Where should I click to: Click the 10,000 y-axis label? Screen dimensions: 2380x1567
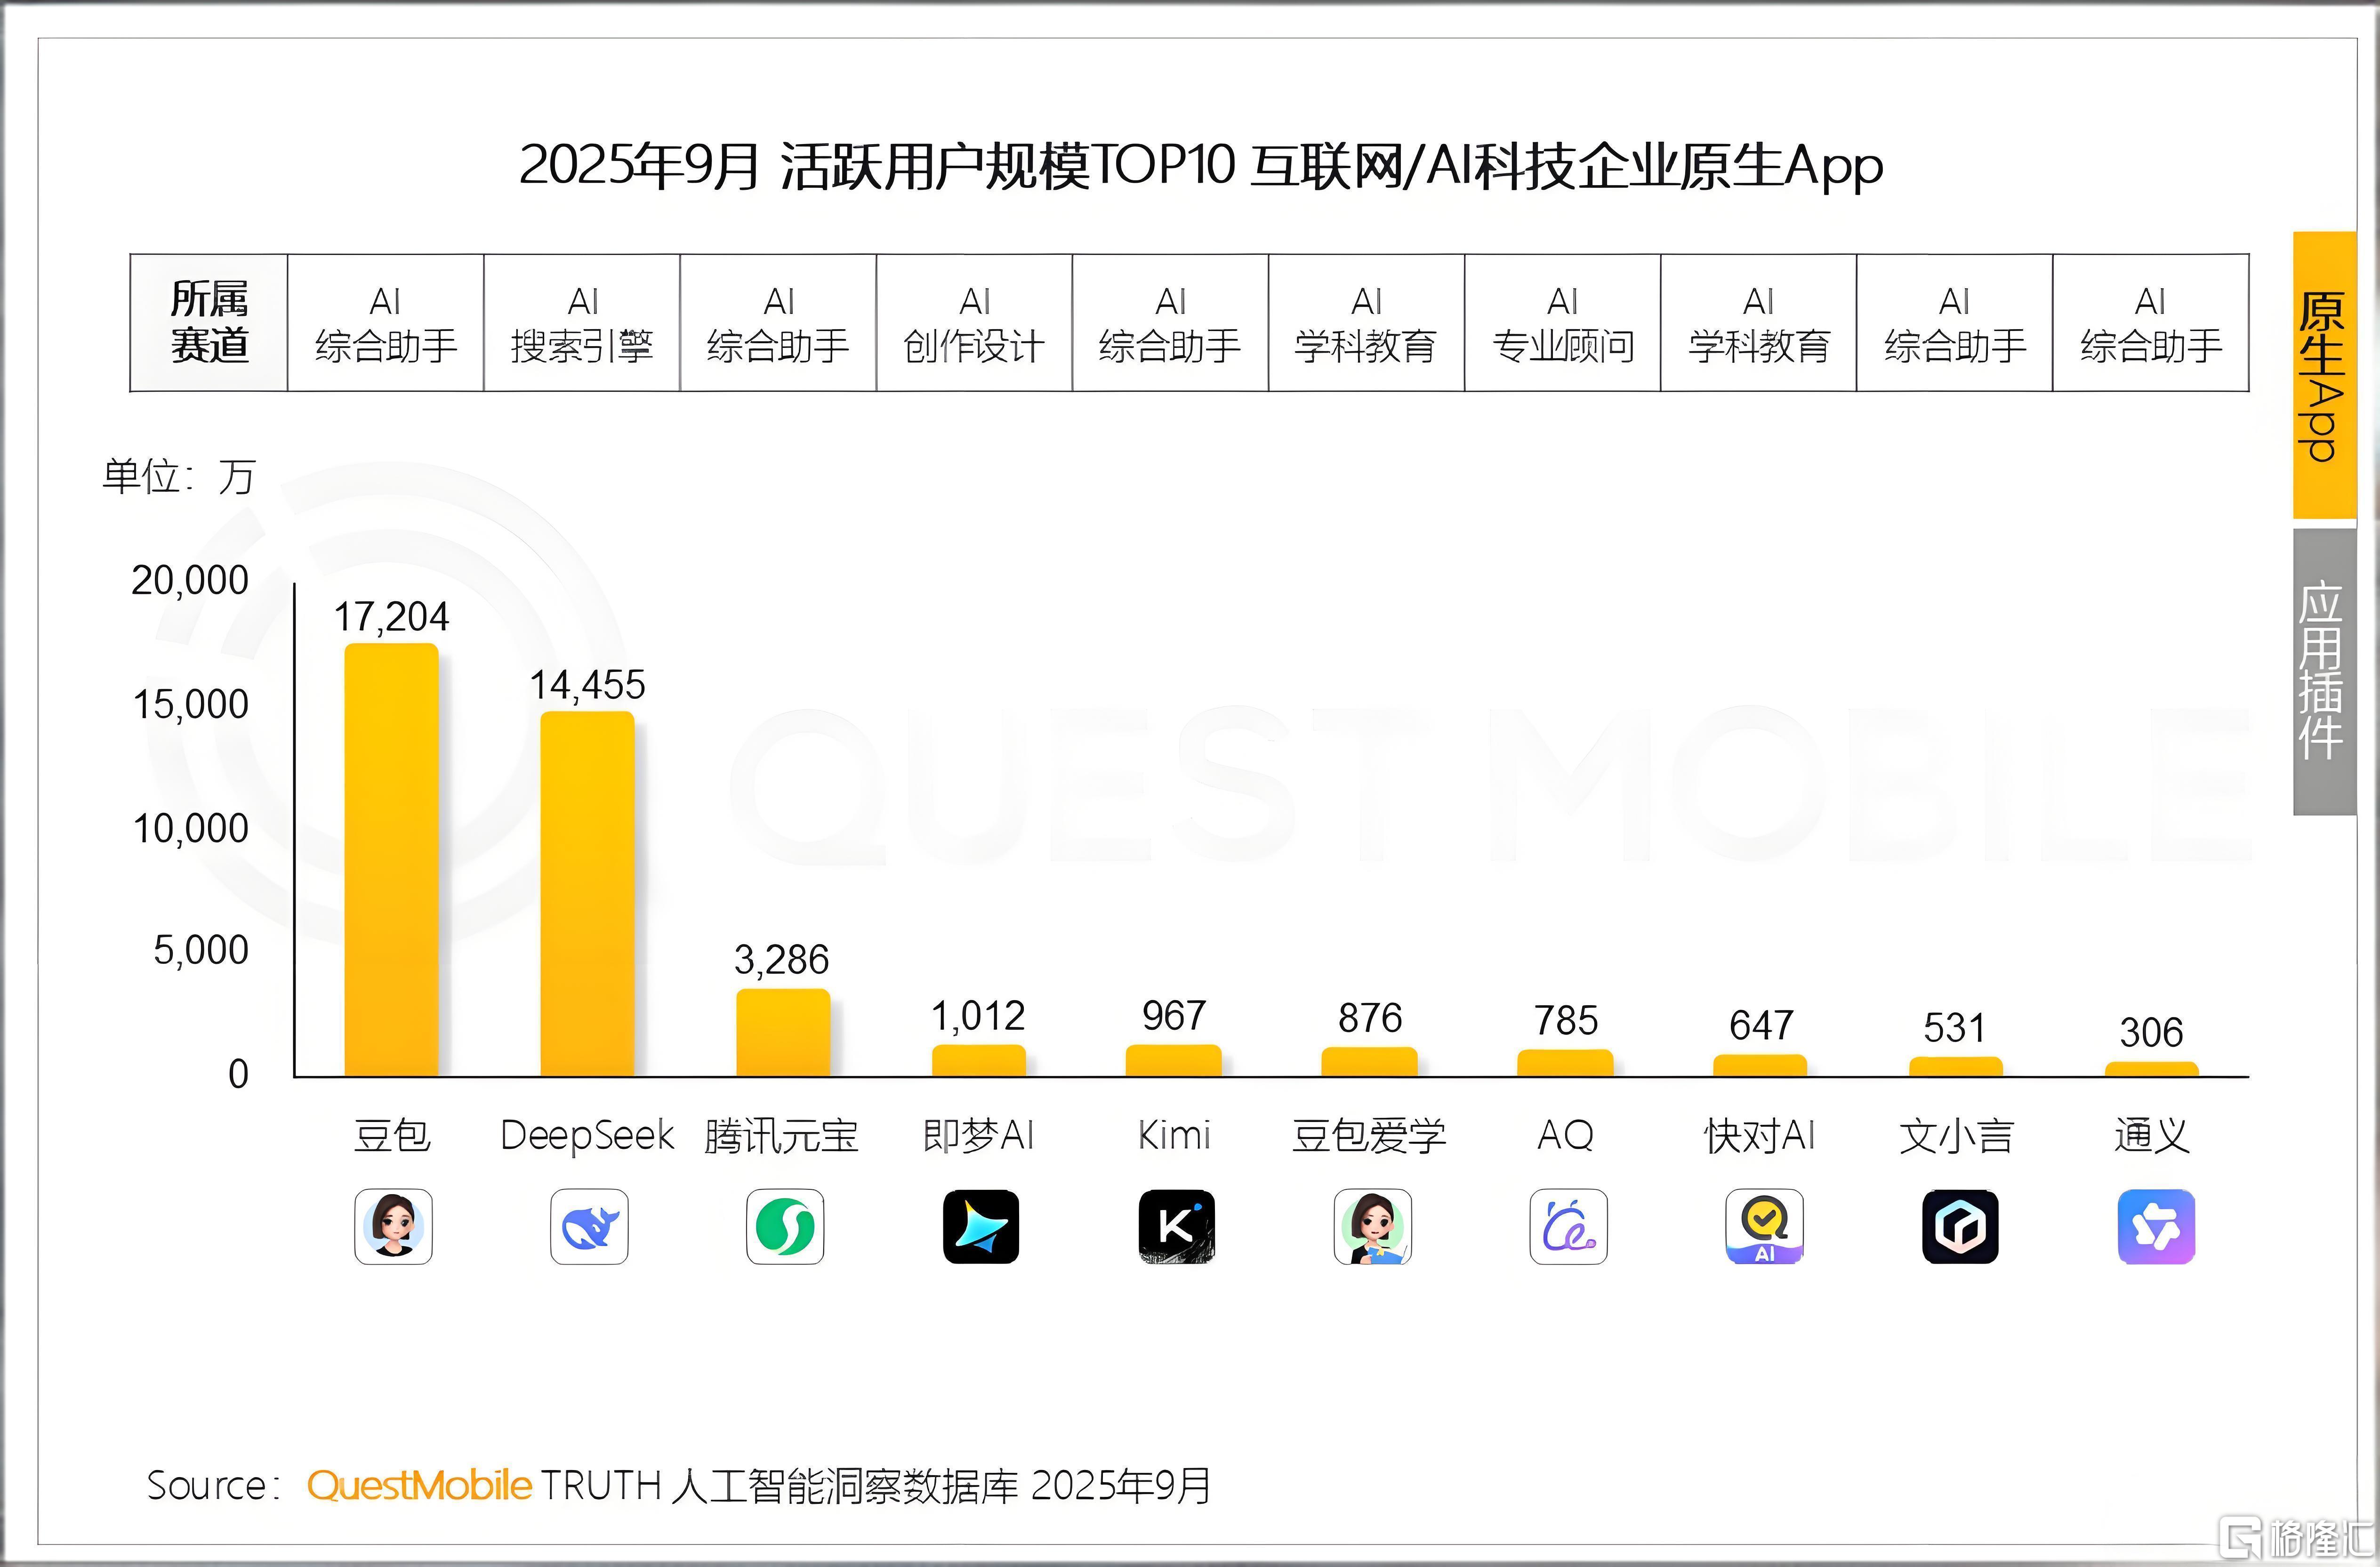point(190,829)
